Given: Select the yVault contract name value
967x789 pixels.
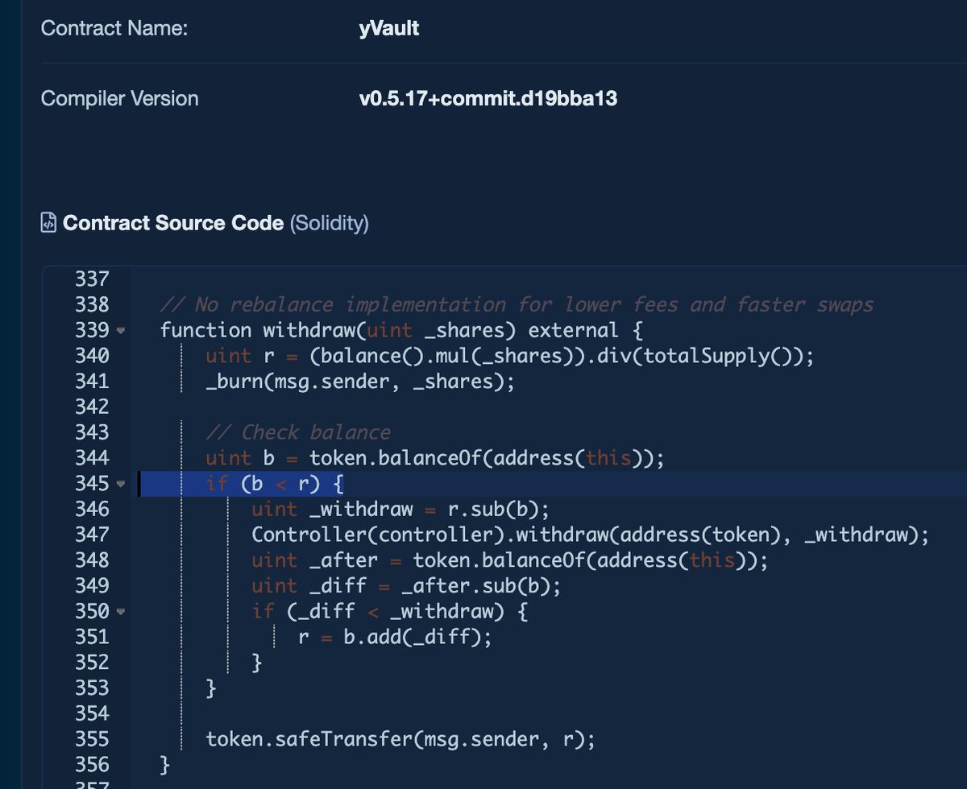Looking at the screenshot, I should pos(388,30).
